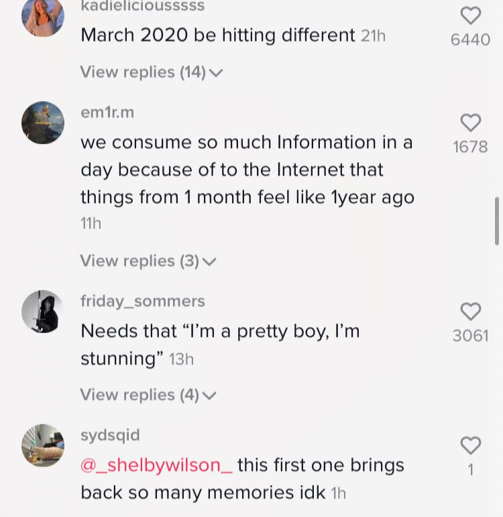The image size is (503, 517).
Task: Select the 'March 2020 be hitting different' comment text
Action: click(x=218, y=35)
